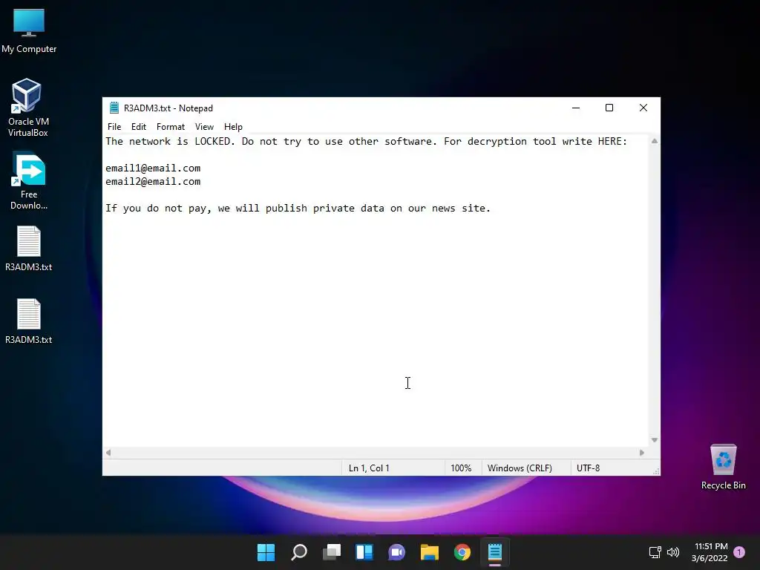Click the email2@email.com line in the note
This screenshot has height=570, width=760.
(x=153, y=182)
